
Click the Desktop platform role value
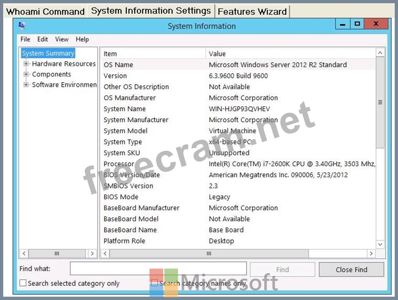[222, 241]
